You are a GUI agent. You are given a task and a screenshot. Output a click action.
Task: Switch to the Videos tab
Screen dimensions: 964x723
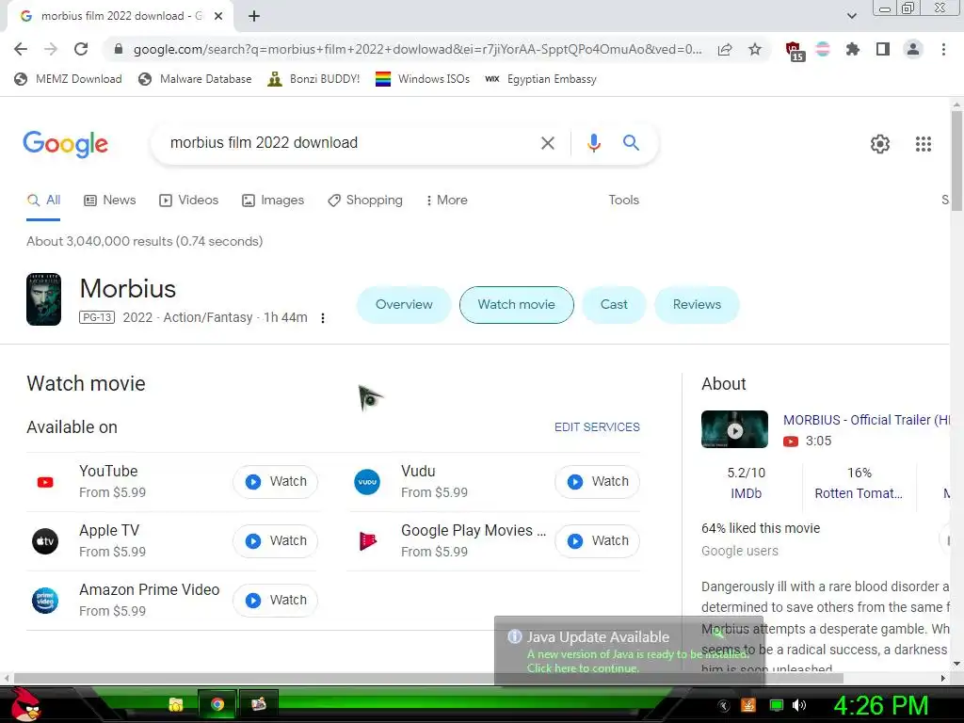coord(188,201)
